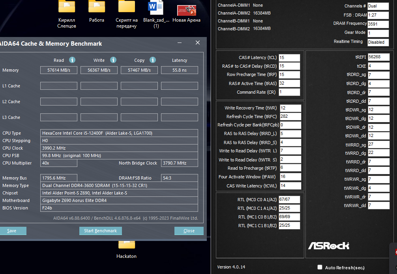Click the CPU Type value field
The width and height of the screenshot is (397, 274).
click(119, 133)
